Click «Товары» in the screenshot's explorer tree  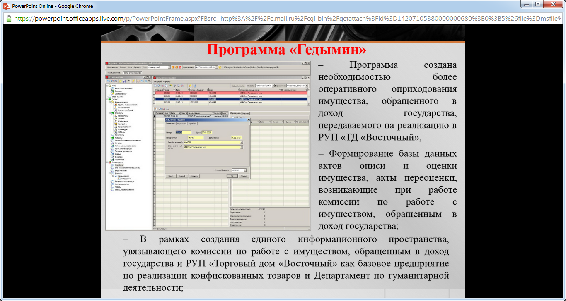(x=118, y=187)
